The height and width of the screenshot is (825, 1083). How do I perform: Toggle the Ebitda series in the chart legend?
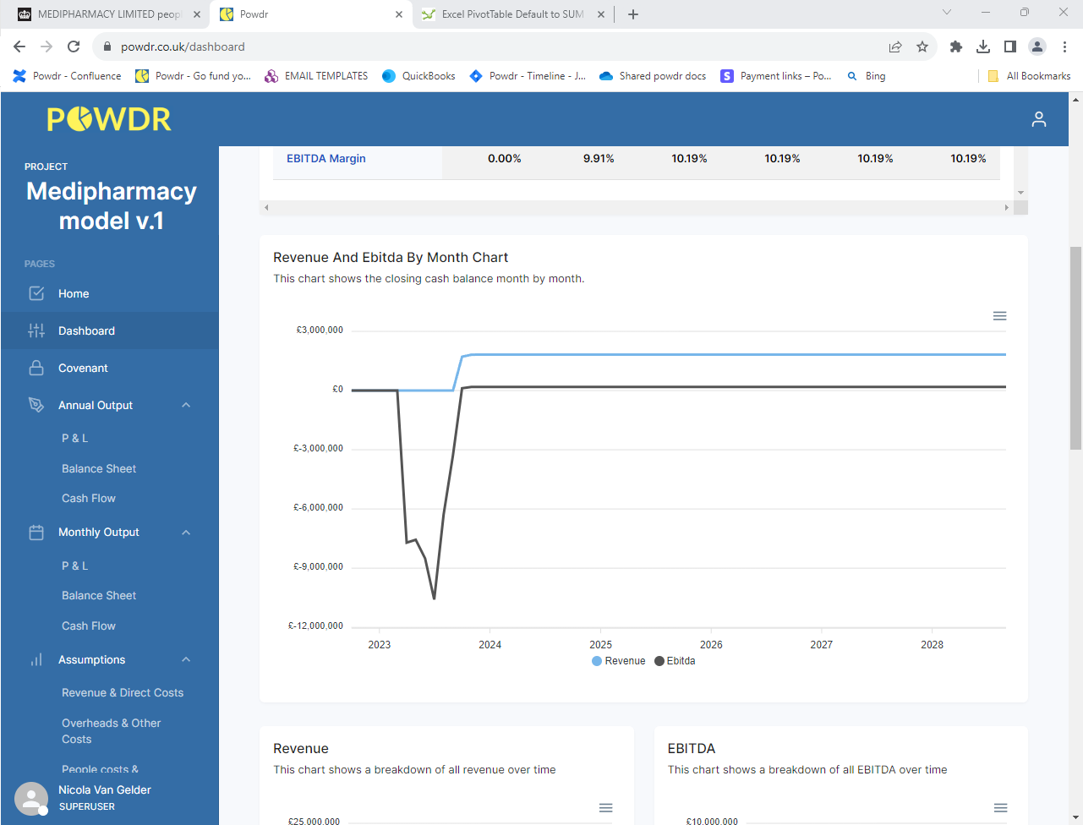pyautogui.click(x=675, y=660)
